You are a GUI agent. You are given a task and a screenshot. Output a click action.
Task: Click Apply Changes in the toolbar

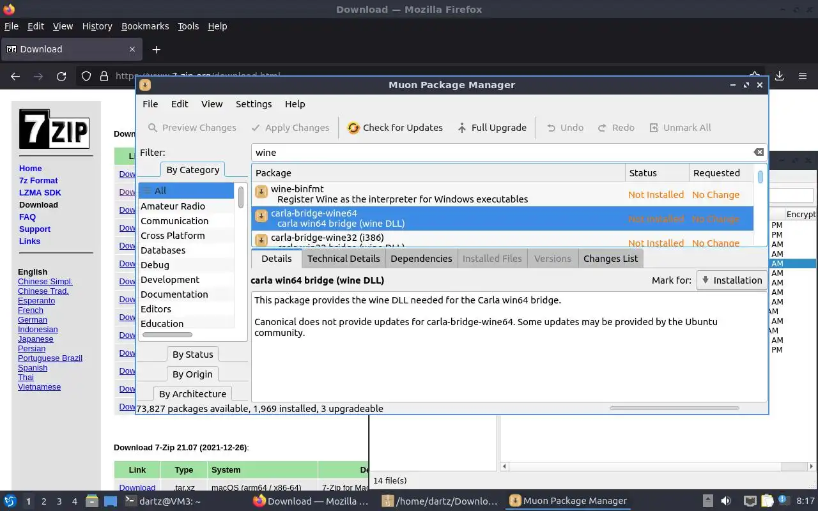290,128
